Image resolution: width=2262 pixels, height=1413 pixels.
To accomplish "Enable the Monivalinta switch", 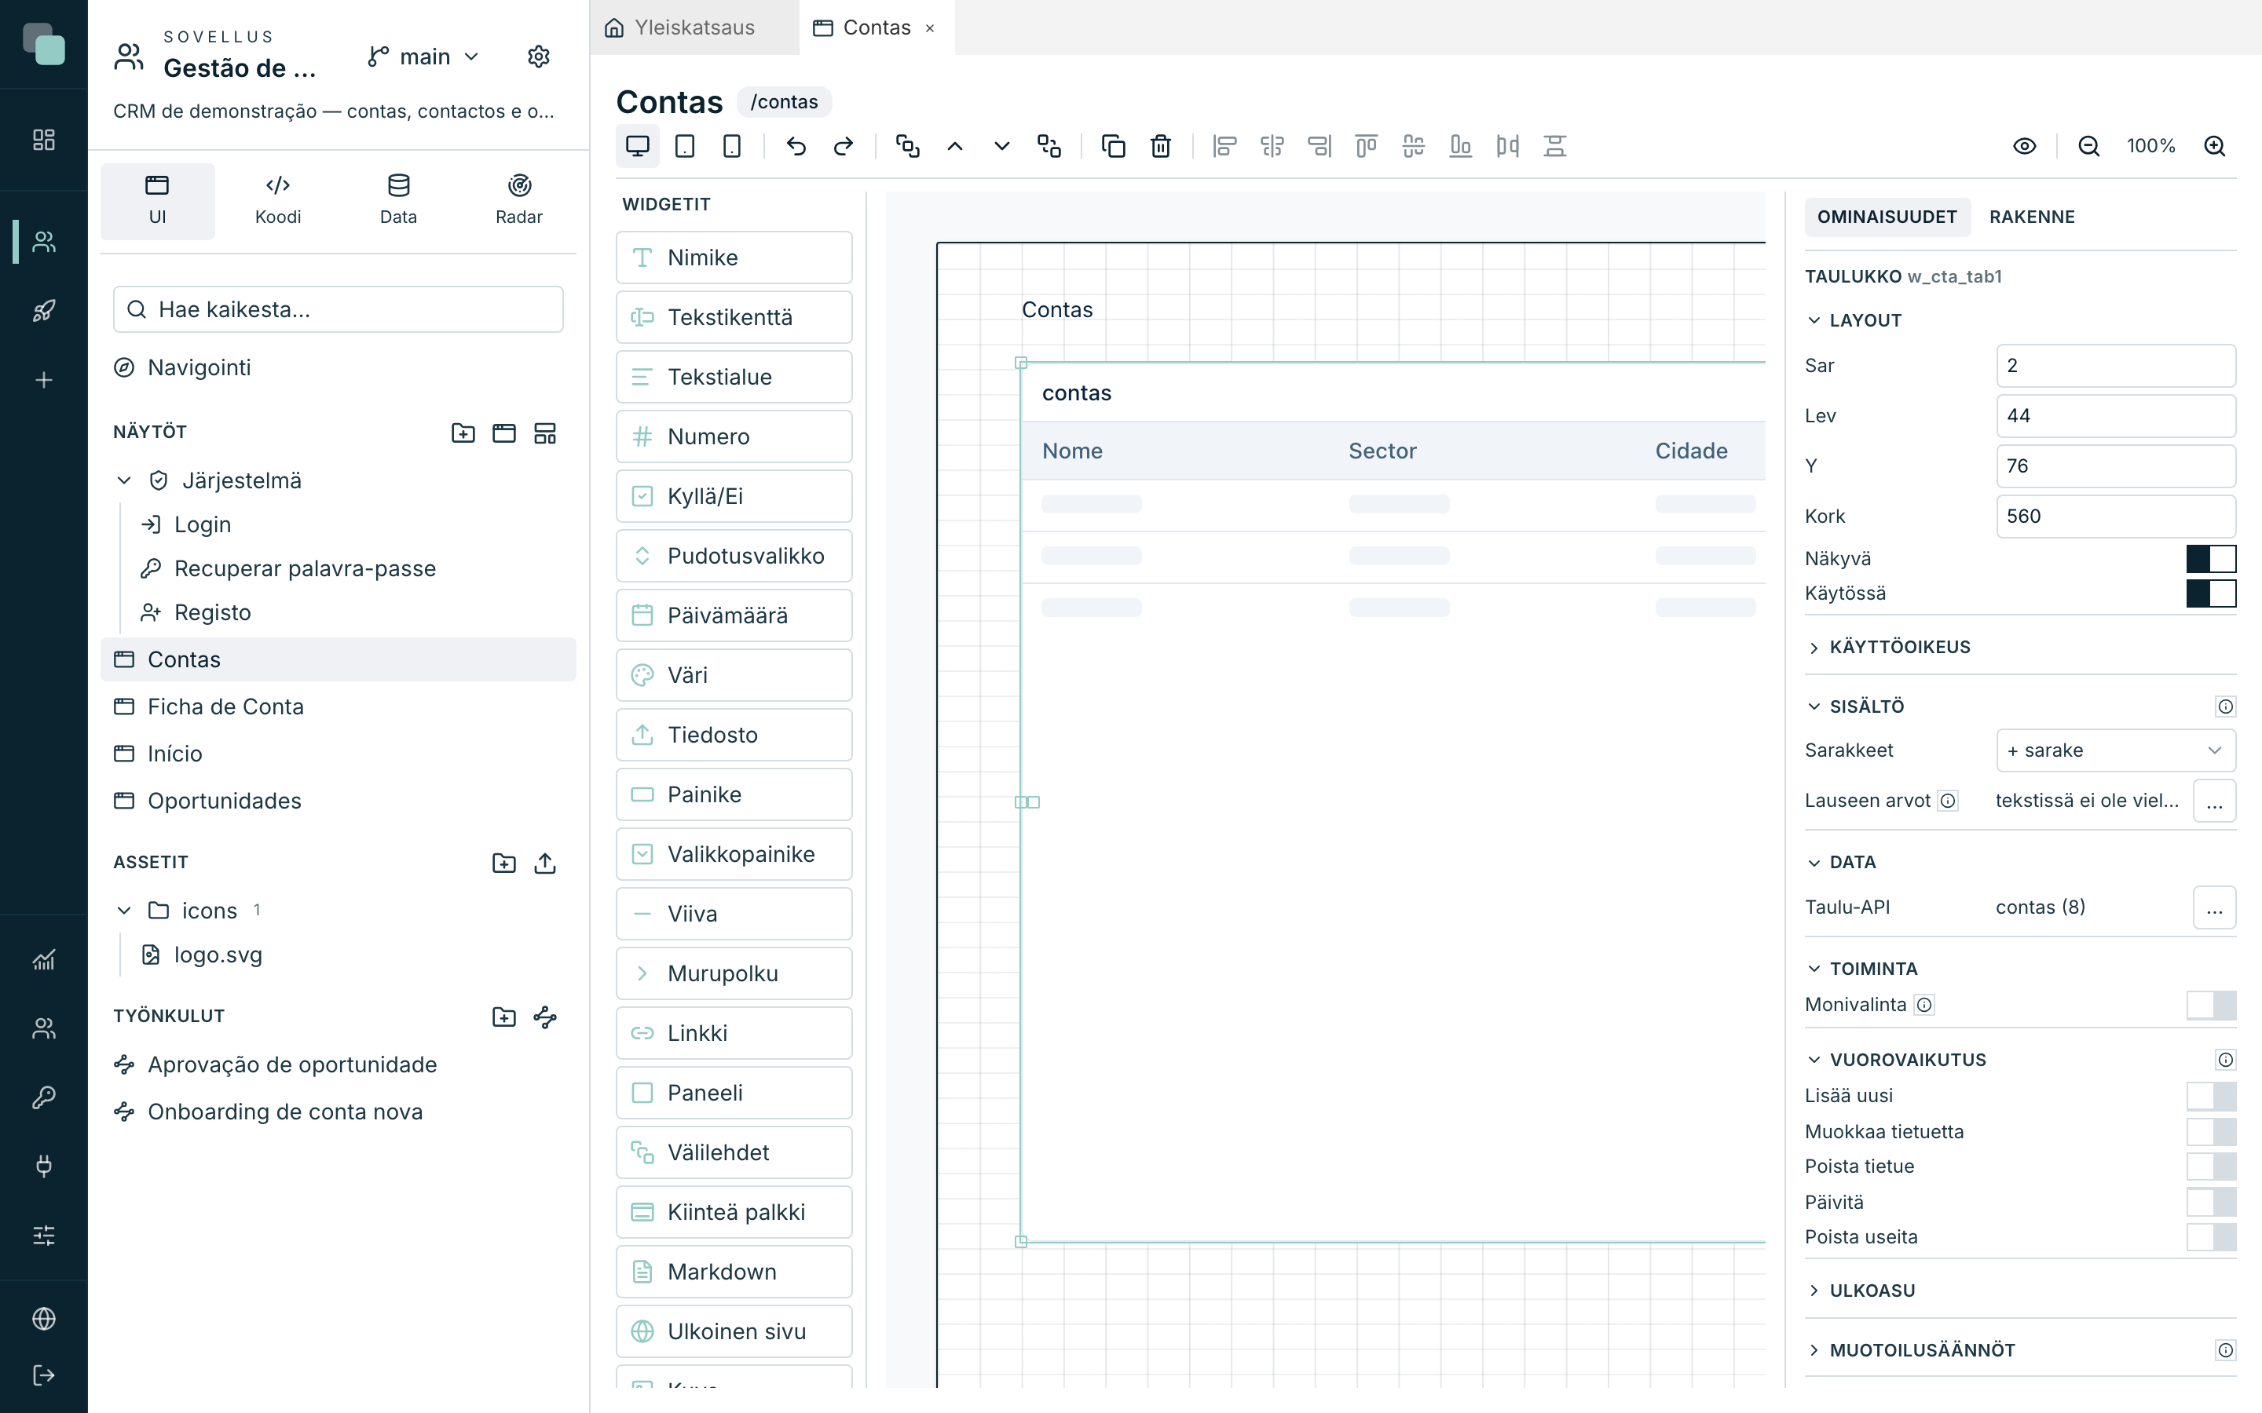I will (x=2211, y=1005).
